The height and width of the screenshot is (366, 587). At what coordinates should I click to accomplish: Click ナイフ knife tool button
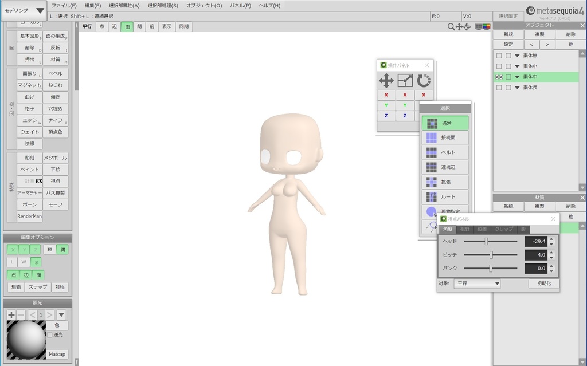click(x=56, y=120)
